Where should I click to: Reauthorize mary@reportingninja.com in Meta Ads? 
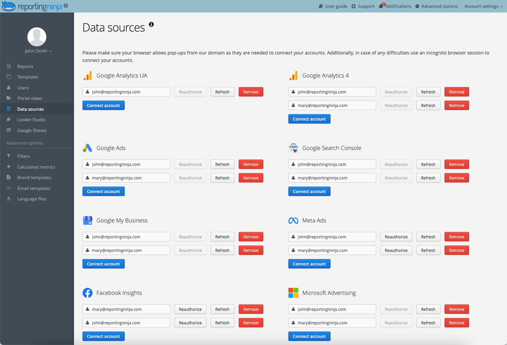[x=396, y=250]
